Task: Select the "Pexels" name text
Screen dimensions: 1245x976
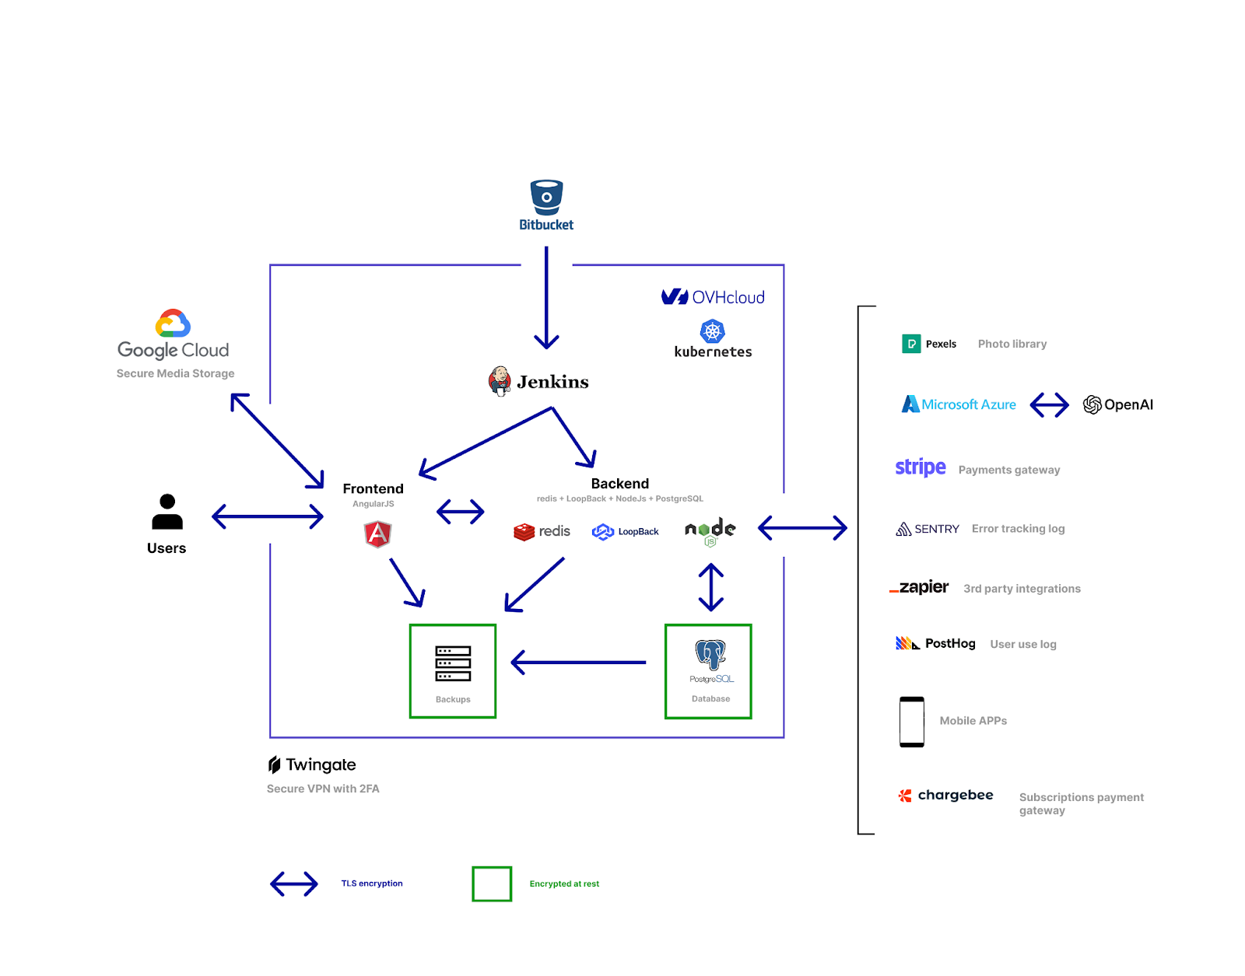Action: tap(941, 344)
